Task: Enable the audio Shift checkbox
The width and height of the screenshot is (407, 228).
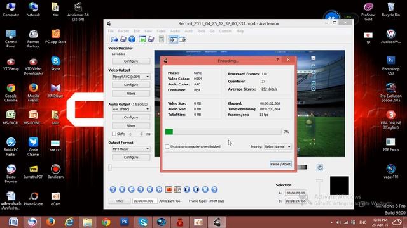Action: 114,134
